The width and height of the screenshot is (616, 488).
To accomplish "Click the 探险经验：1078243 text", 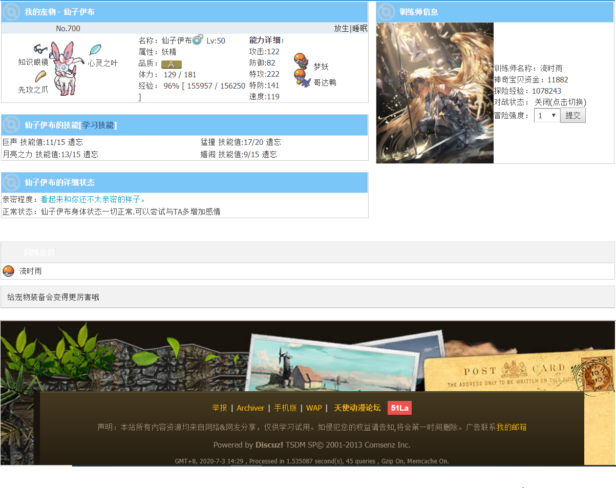I will (x=527, y=91).
